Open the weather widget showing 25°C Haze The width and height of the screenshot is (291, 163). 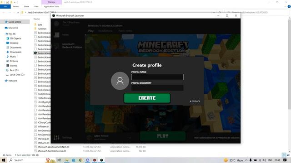coord(233,160)
